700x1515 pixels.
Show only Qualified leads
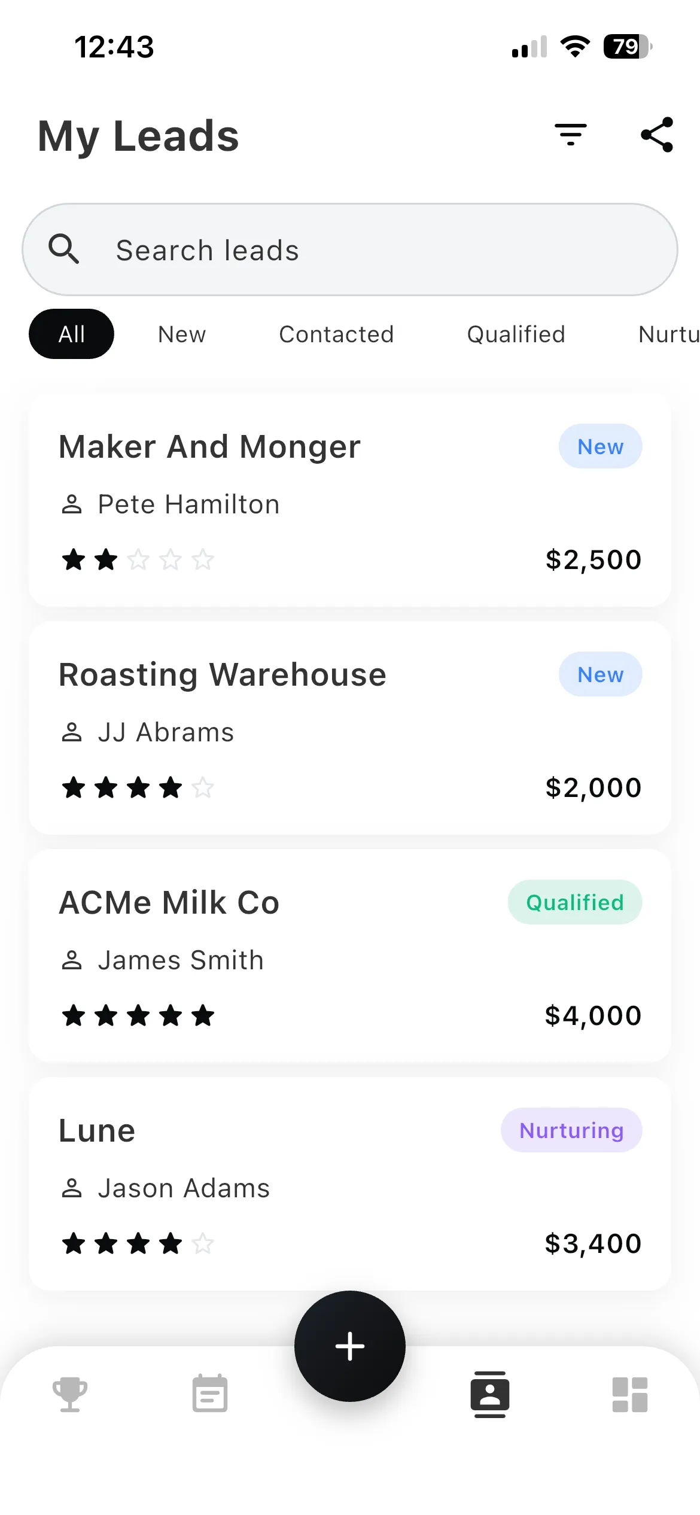point(516,334)
